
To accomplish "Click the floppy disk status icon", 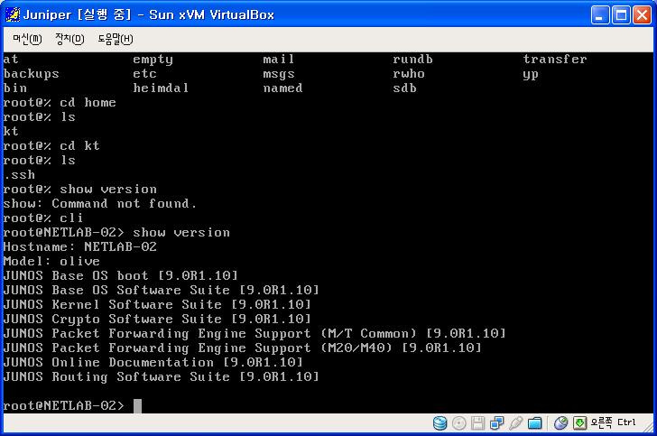I will pyautogui.click(x=477, y=423).
